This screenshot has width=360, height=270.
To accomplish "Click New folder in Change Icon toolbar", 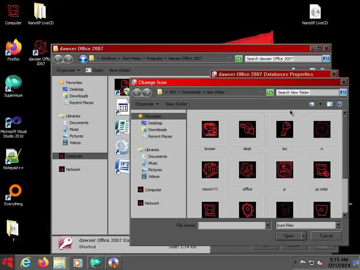I will tap(176, 104).
